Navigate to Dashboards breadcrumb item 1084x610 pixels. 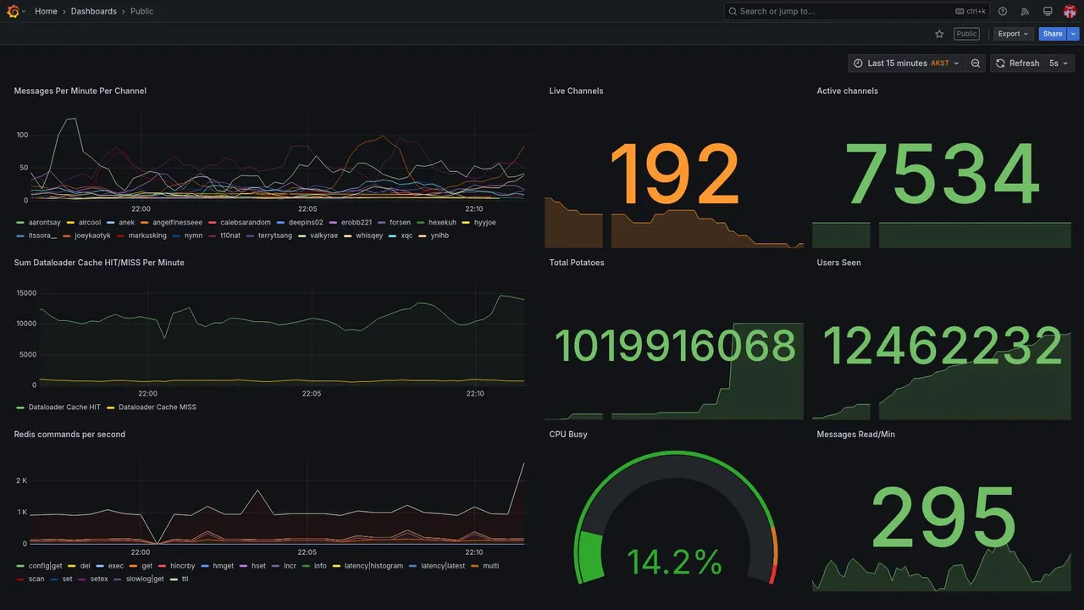[x=94, y=11]
